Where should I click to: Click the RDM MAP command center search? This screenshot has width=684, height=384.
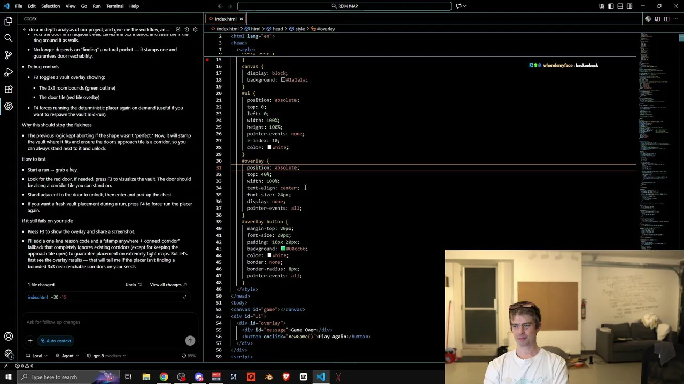(x=345, y=6)
